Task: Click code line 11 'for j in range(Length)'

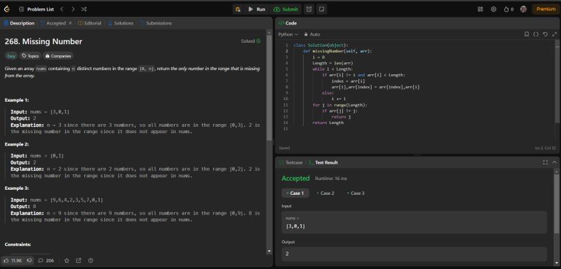Action: coord(340,105)
